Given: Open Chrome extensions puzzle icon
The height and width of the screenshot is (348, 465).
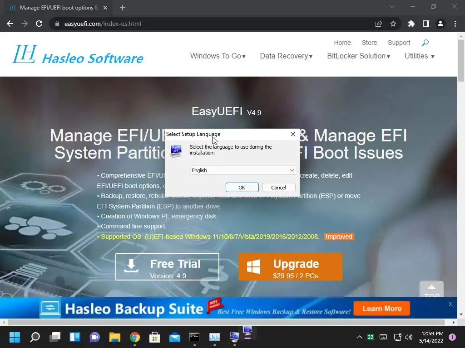Looking at the screenshot, I should pos(411,24).
